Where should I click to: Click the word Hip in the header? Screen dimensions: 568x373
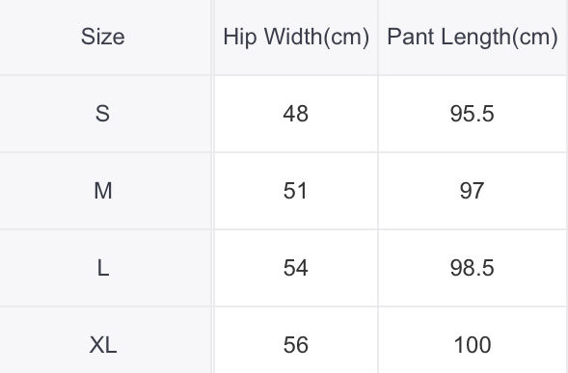tap(240, 38)
